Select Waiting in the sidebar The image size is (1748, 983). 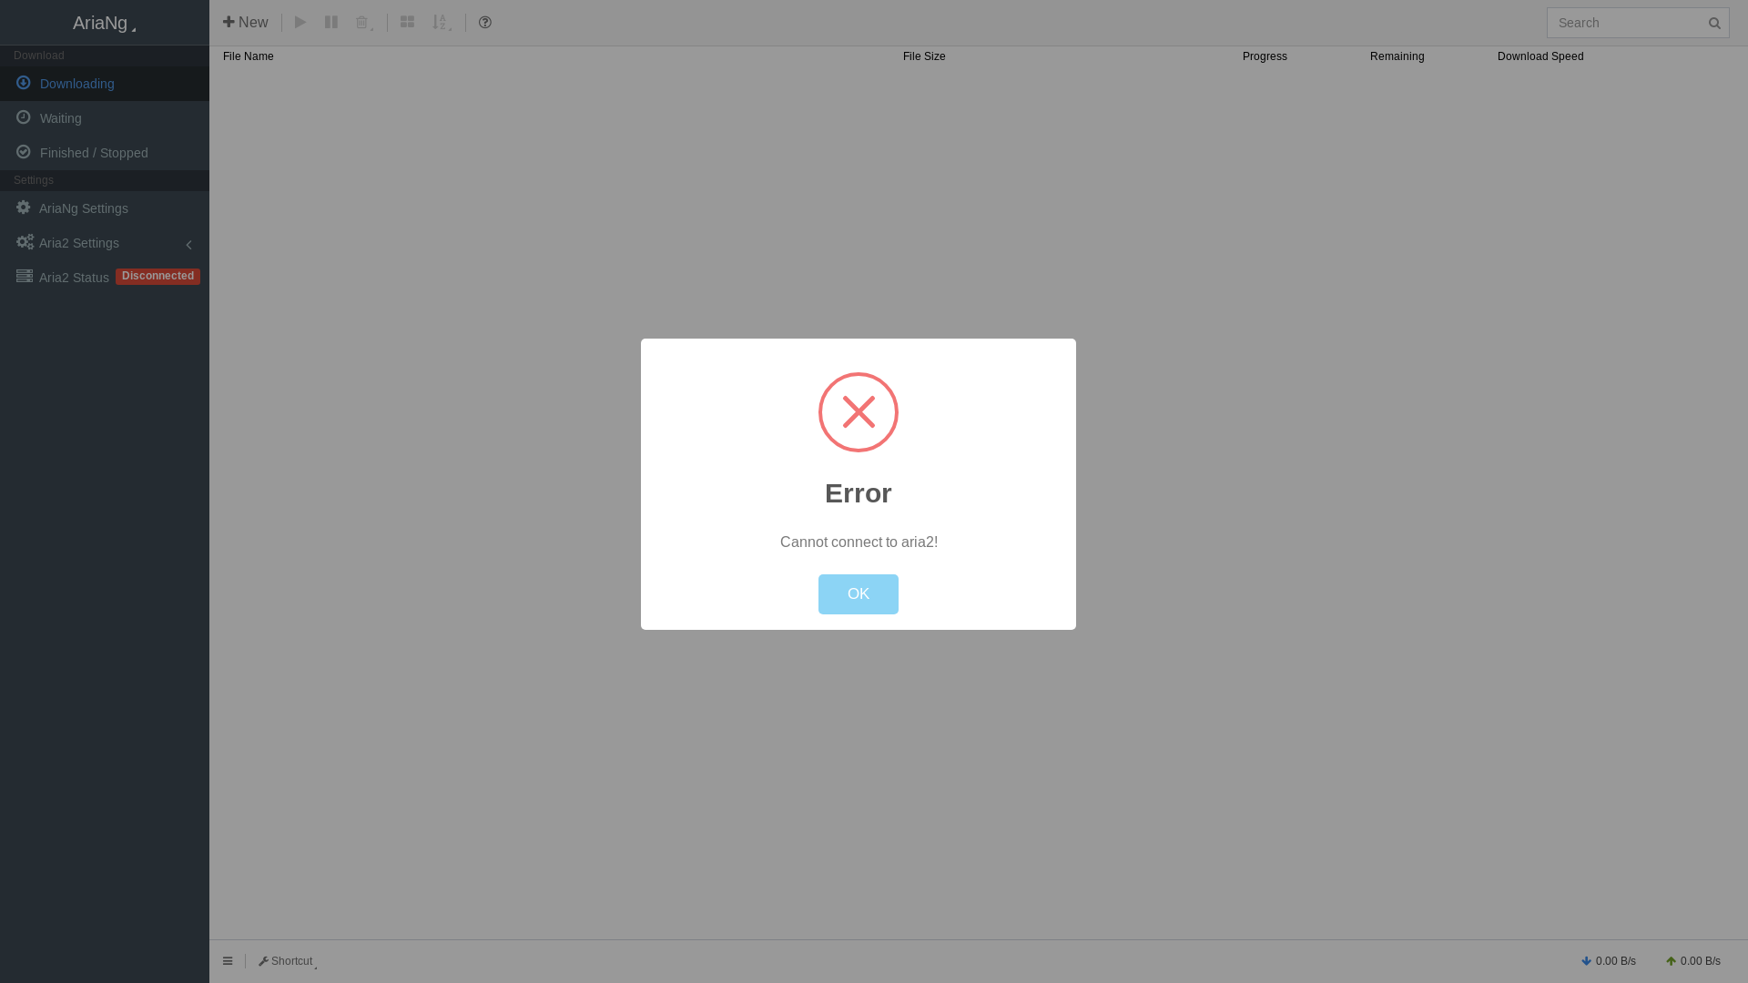(x=105, y=118)
